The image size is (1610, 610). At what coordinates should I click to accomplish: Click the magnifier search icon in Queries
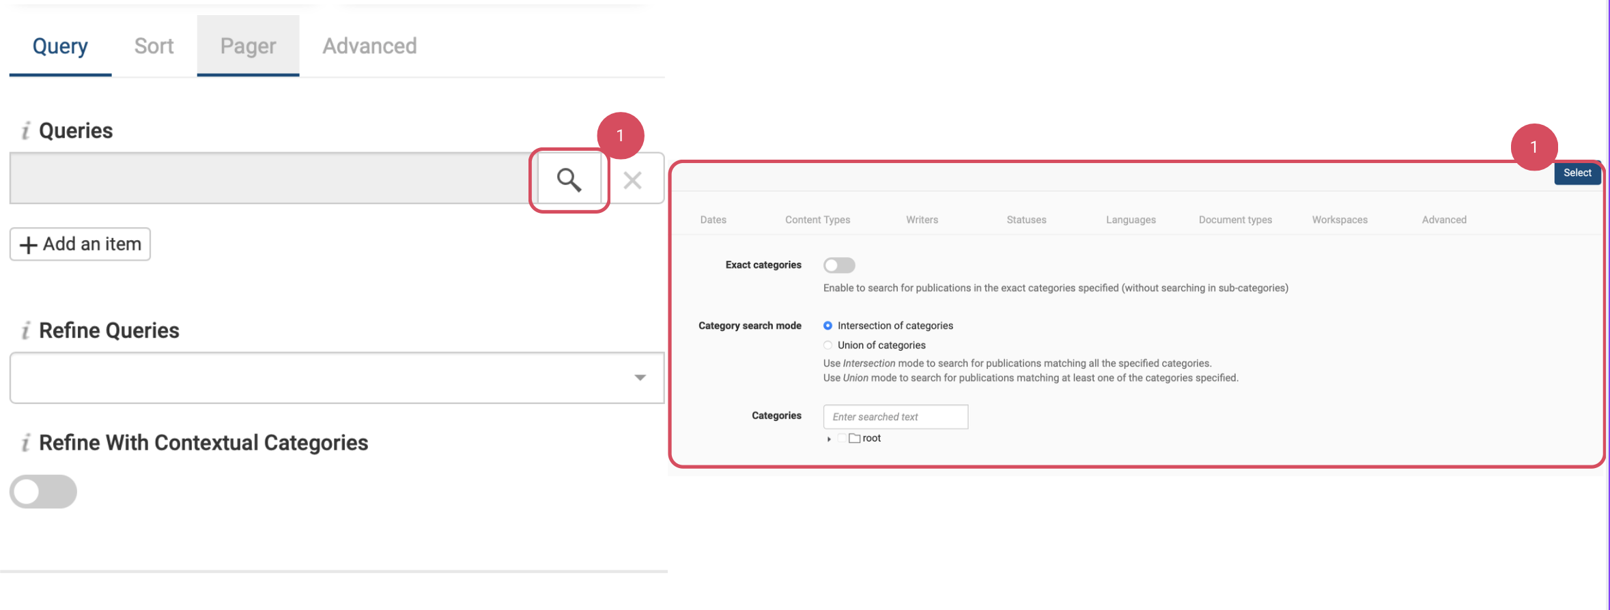tap(569, 180)
